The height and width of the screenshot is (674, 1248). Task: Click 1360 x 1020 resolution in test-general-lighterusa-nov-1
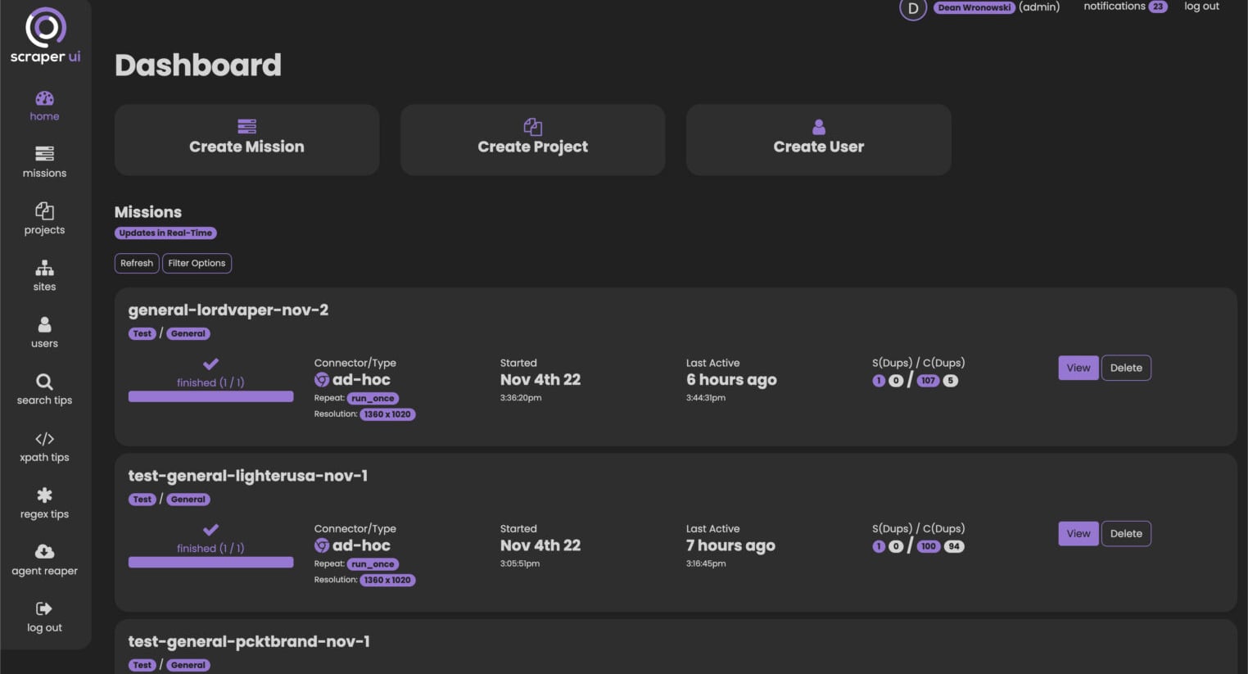click(x=387, y=580)
